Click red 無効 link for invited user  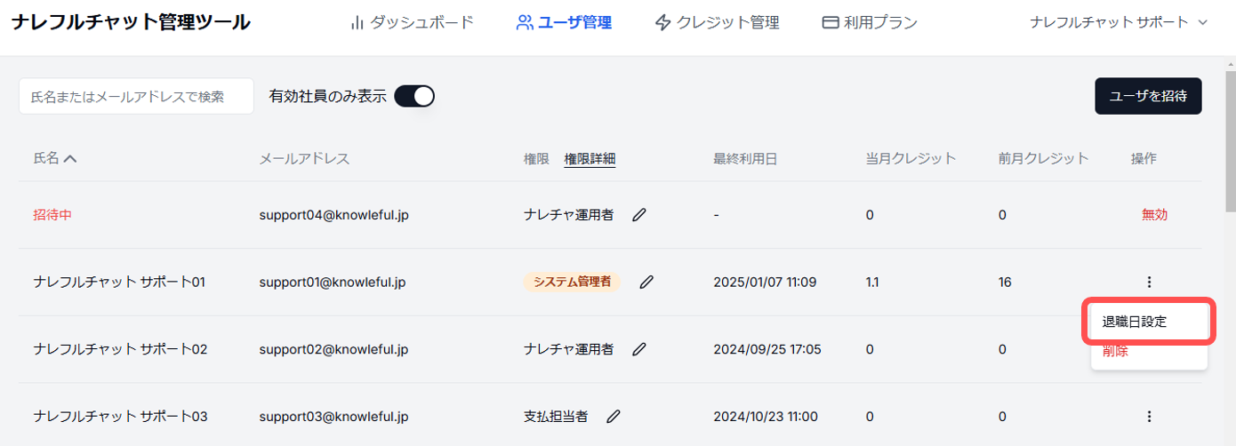pos(1154,214)
